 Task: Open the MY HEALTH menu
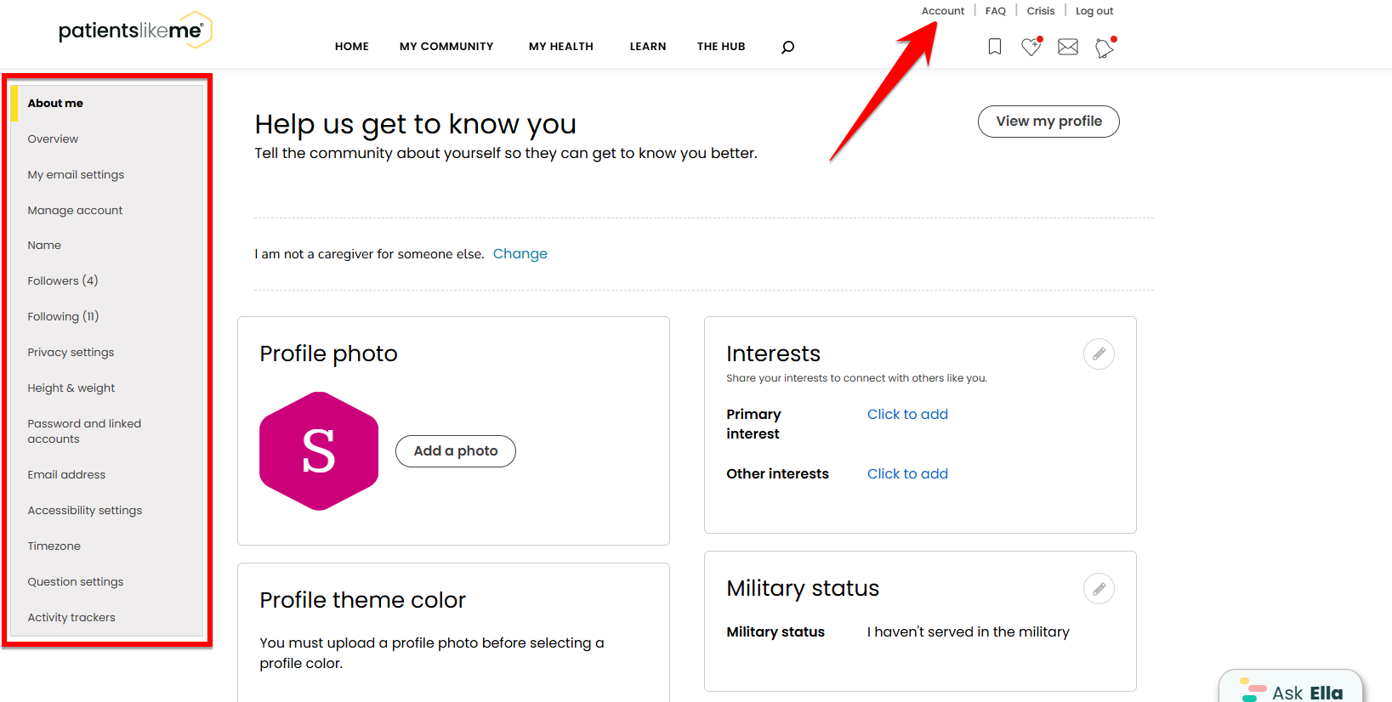point(561,47)
